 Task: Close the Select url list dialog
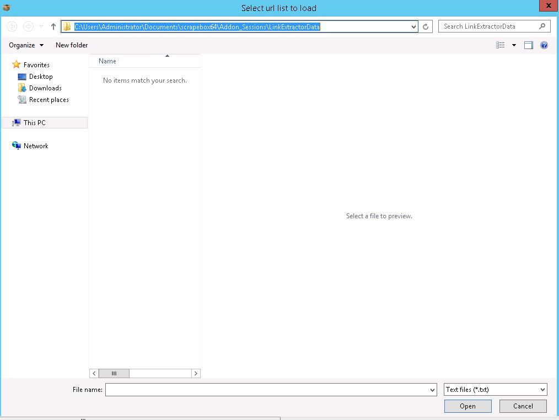pyautogui.click(x=549, y=6)
